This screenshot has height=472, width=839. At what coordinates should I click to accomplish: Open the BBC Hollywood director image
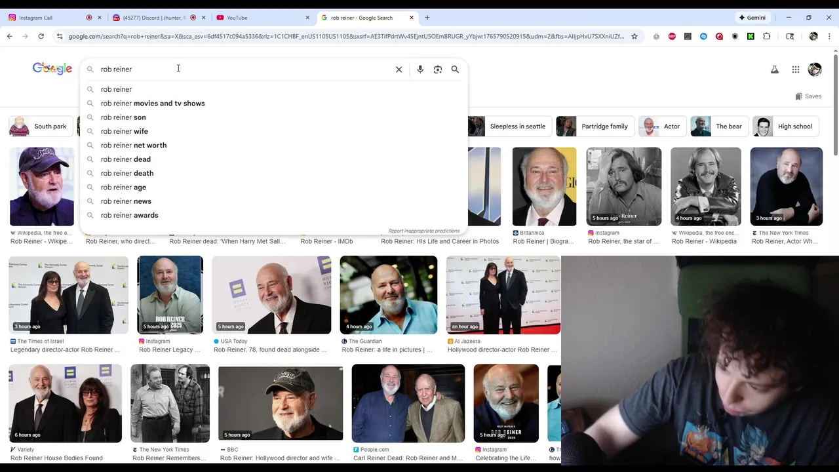(281, 403)
